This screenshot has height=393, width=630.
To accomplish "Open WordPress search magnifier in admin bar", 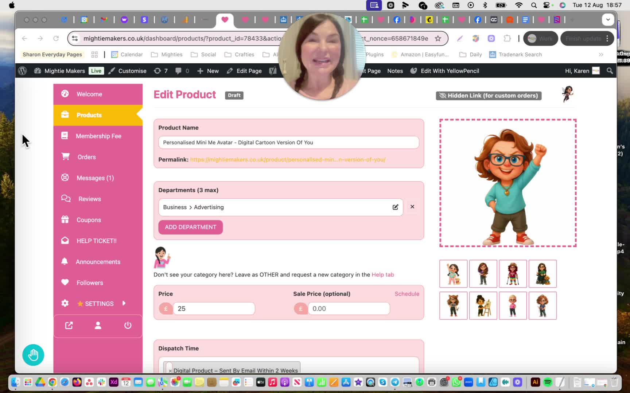I will point(610,71).
